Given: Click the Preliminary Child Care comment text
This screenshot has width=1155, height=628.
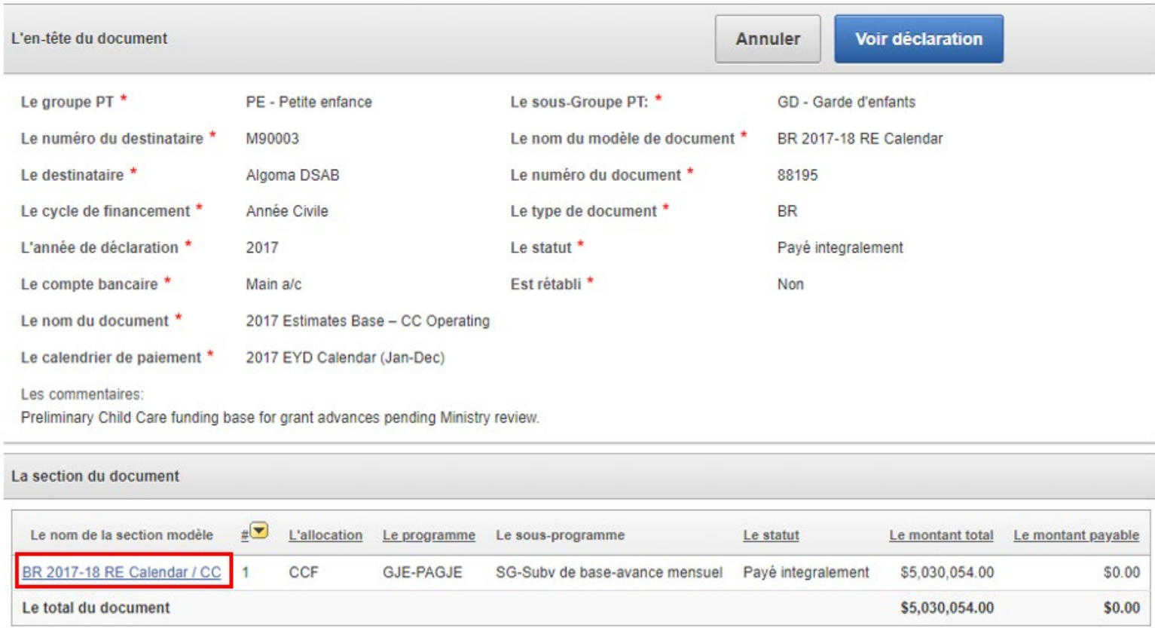Looking at the screenshot, I should click(280, 418).
